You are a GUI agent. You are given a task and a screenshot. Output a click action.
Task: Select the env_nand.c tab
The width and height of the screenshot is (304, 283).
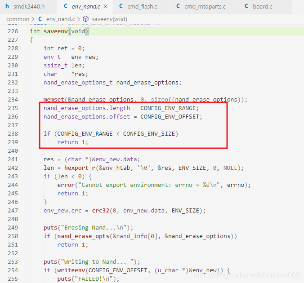pos(85,7)
